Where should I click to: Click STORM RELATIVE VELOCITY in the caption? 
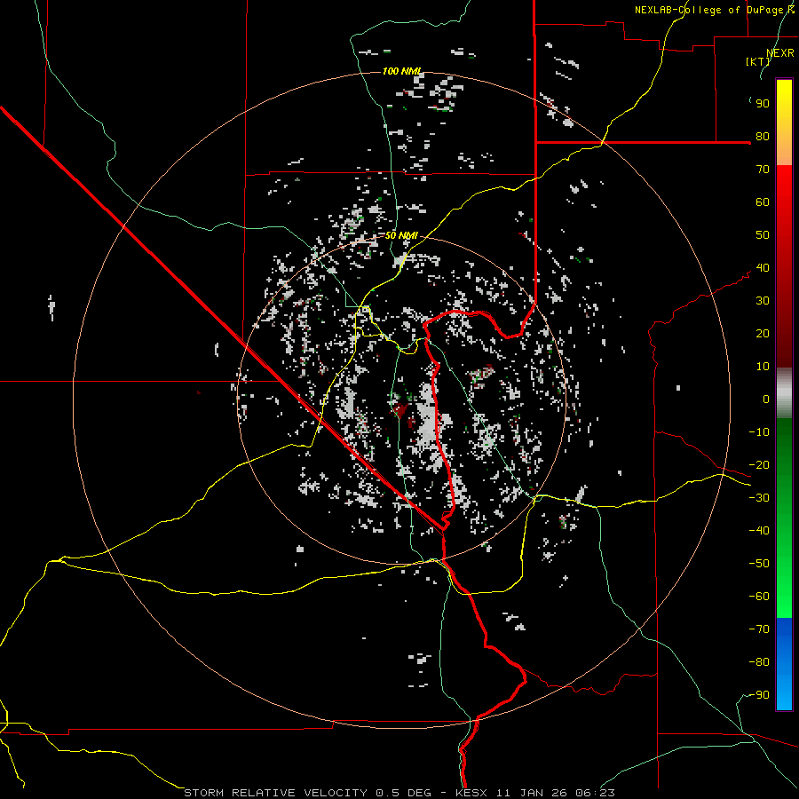tap(277, 793)
